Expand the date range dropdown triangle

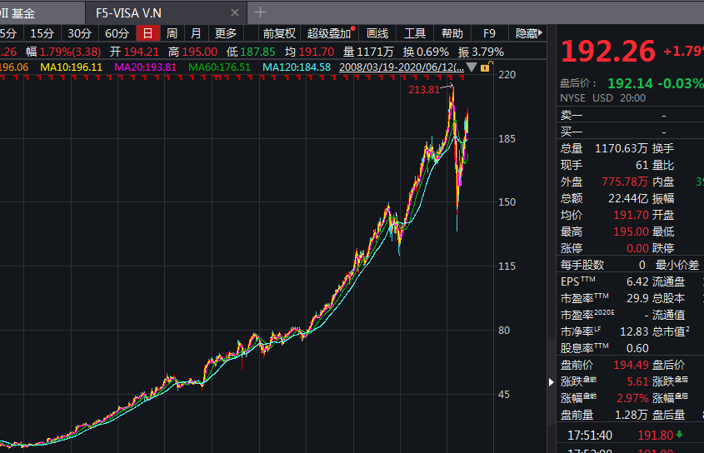pos(472,67)
